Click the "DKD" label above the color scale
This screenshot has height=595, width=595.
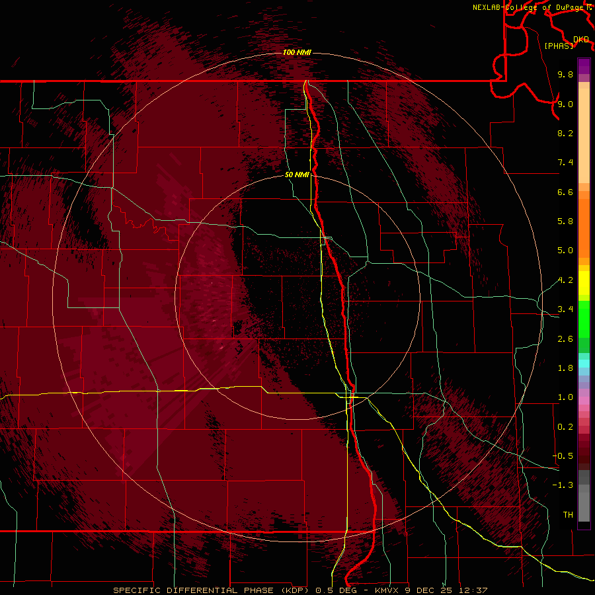[x=581, y=40]
